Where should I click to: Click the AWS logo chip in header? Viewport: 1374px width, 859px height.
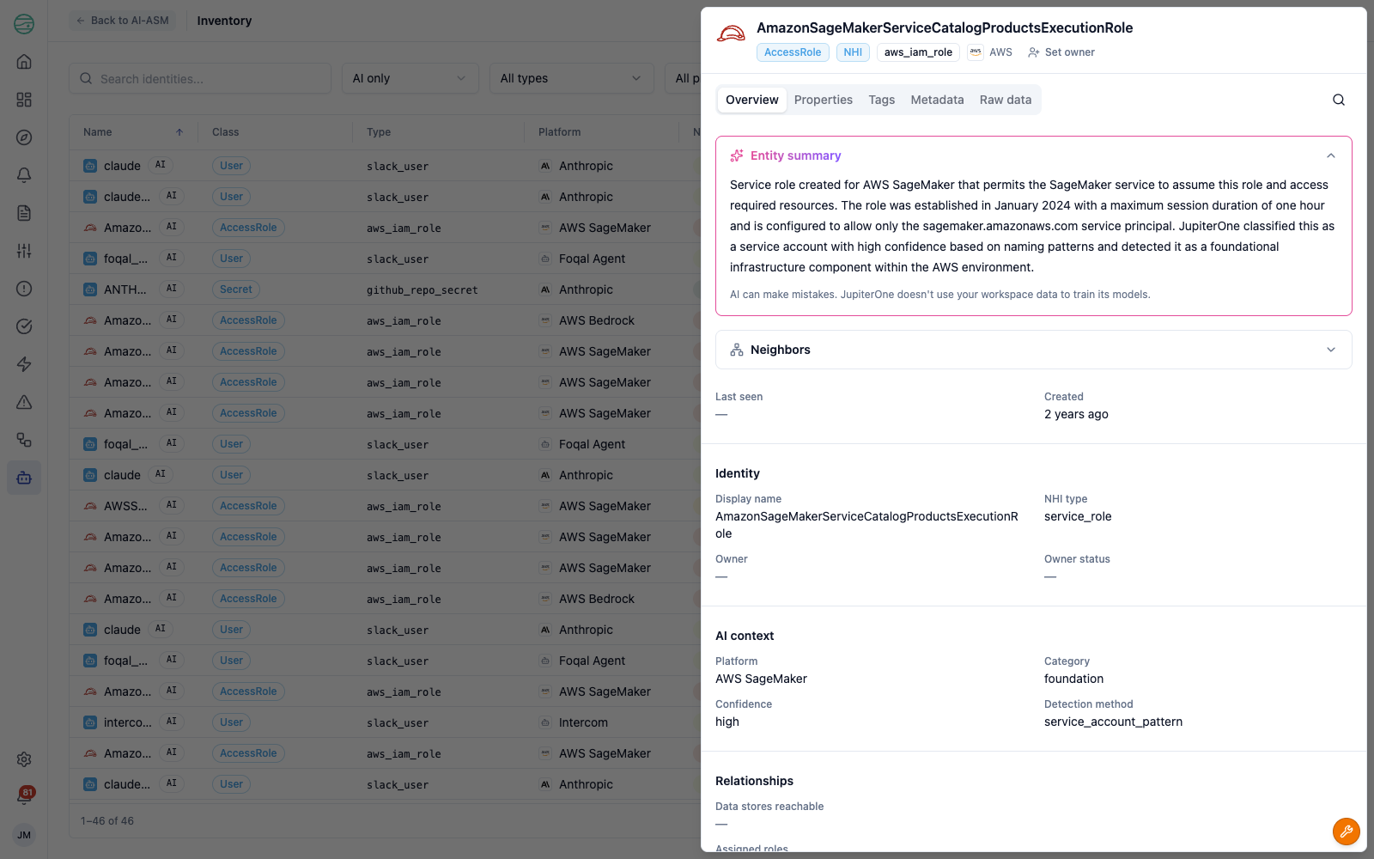[x=976, y=52]
